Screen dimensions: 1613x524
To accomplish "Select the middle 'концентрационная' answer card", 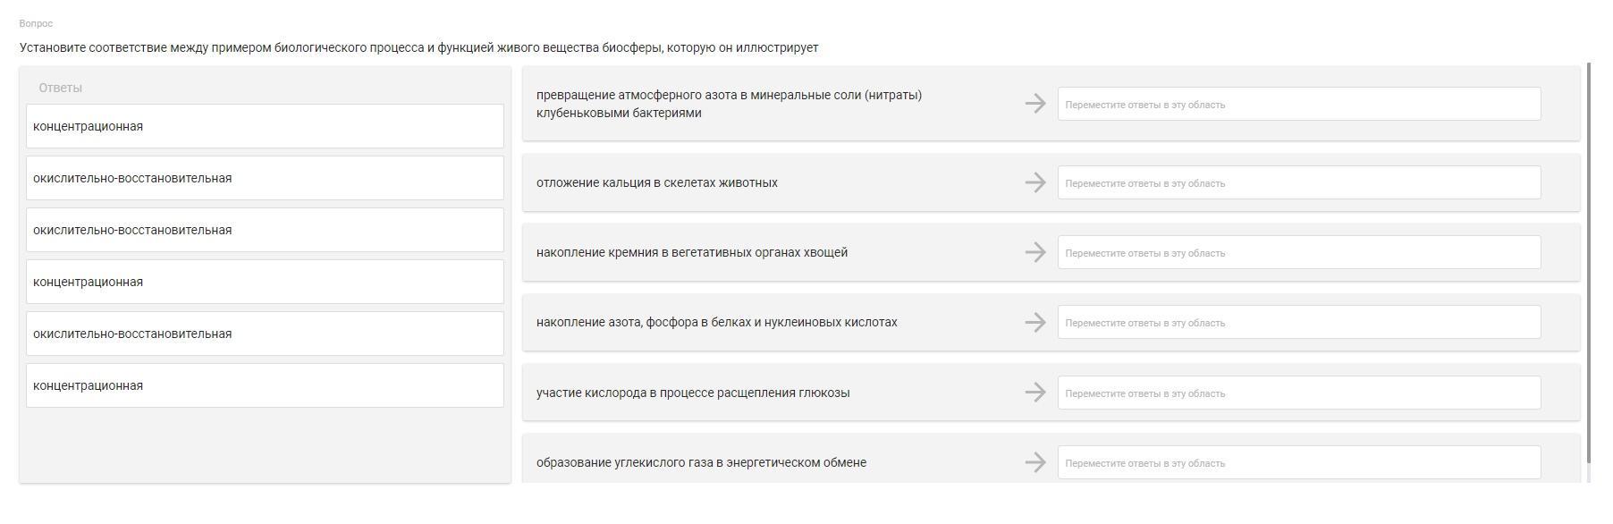I will (x=265, y=282).
